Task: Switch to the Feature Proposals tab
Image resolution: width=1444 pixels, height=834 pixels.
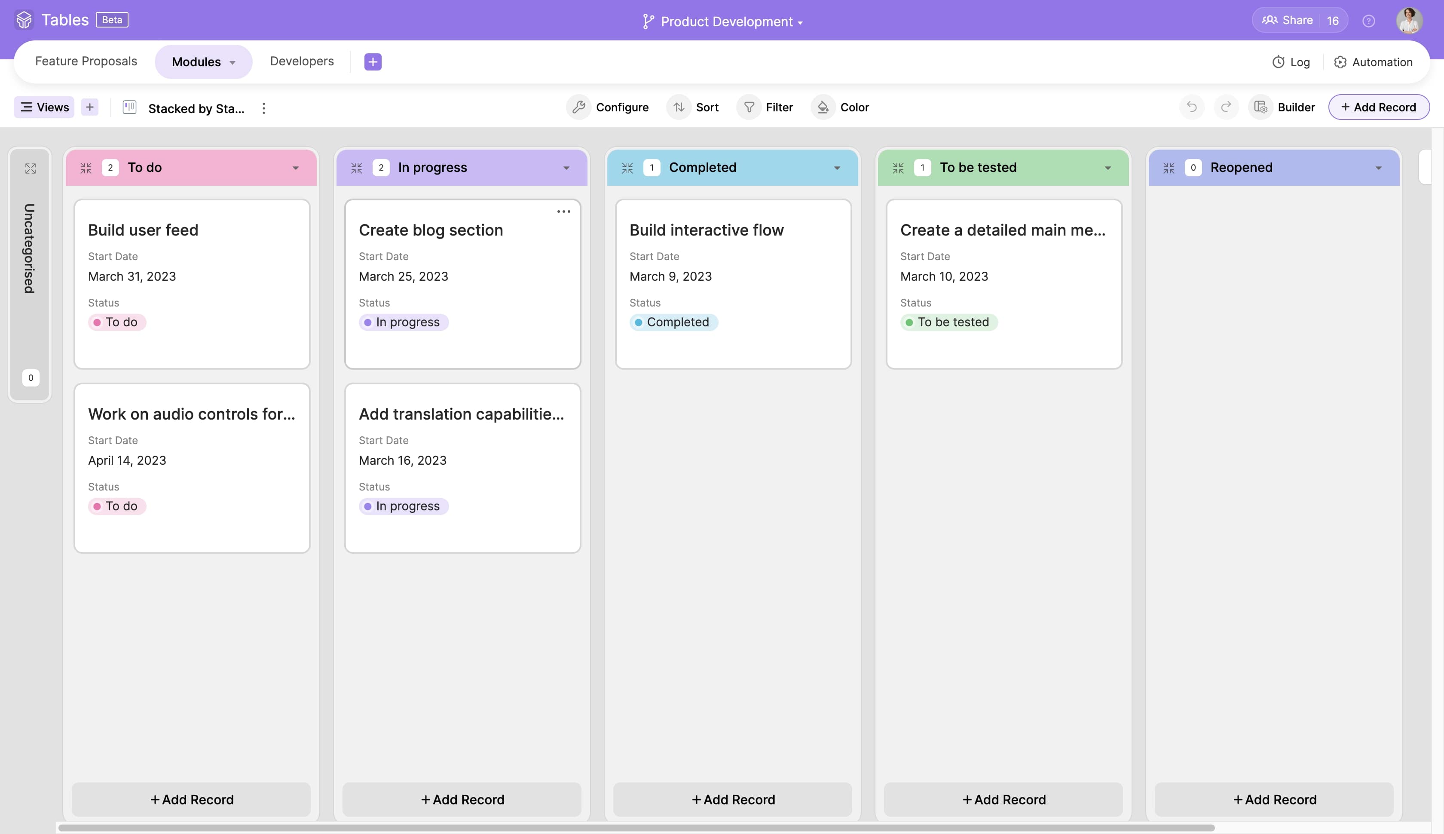Action: coord(86,61)
